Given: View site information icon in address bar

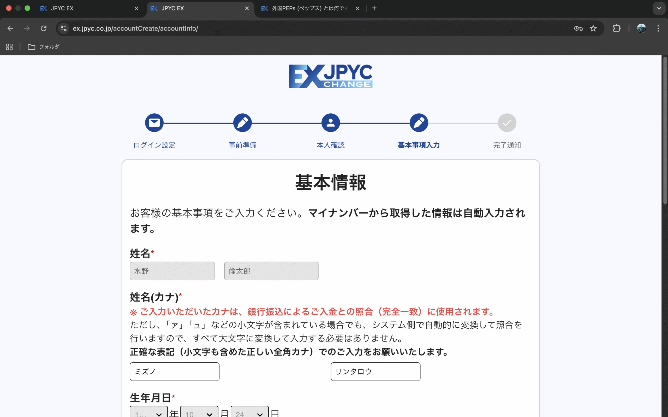Looking at the screenshot, I should click(64, 28).
